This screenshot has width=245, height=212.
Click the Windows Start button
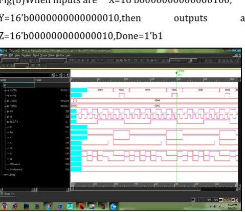pos(4,206)
